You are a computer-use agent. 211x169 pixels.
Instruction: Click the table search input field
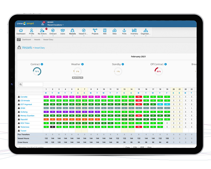[33, 84]
